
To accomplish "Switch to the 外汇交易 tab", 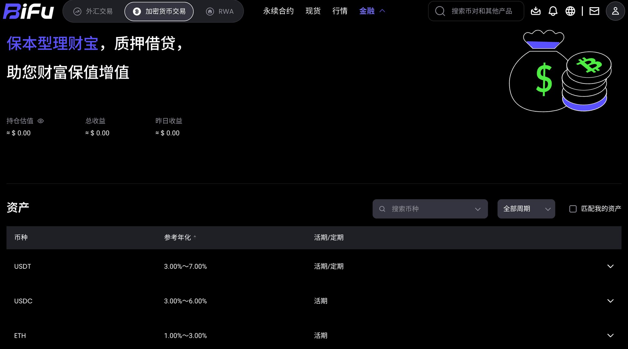I will coord(93,11).
